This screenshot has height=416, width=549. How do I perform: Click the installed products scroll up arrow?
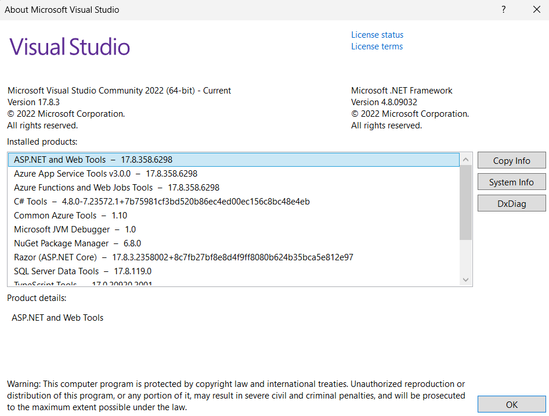click(465, 159)
